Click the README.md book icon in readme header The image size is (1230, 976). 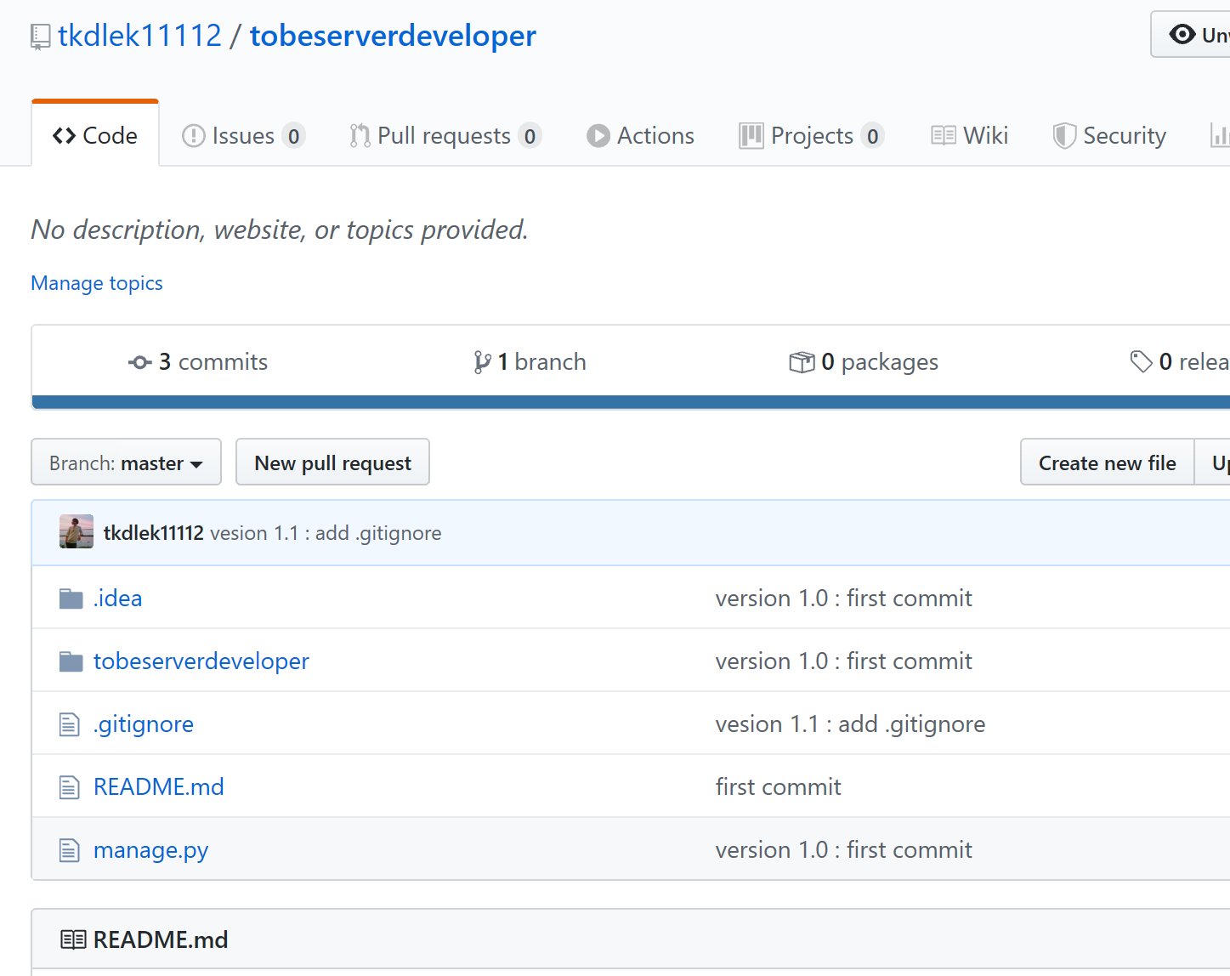tap(73, 939)
